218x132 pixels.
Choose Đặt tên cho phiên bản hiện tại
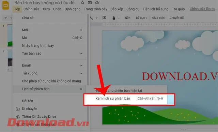point(126,90)
